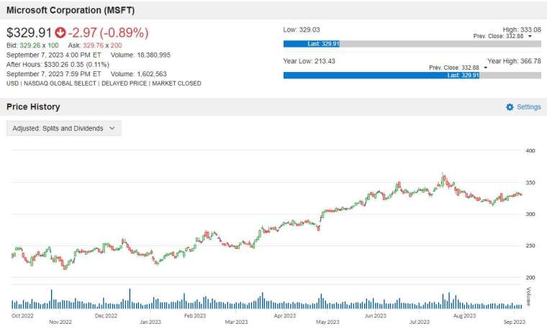The image size is (547, 331).
Task: Click the September 7, 2023 7:59 PM ET timestamp
Action: [54, 74]
